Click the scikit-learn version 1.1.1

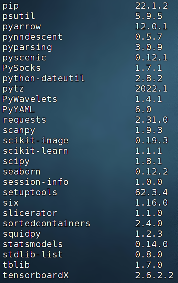click(x=149, y=151)
